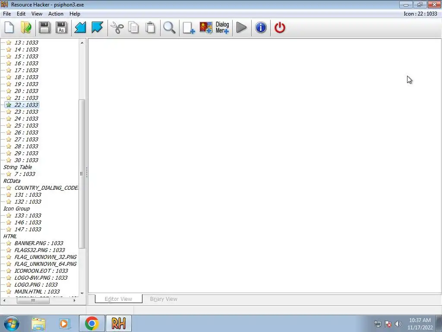Click the blue information icon
The height and width of the screenshot is (332, 442).
pyautogui.click(x=261, y=28)
